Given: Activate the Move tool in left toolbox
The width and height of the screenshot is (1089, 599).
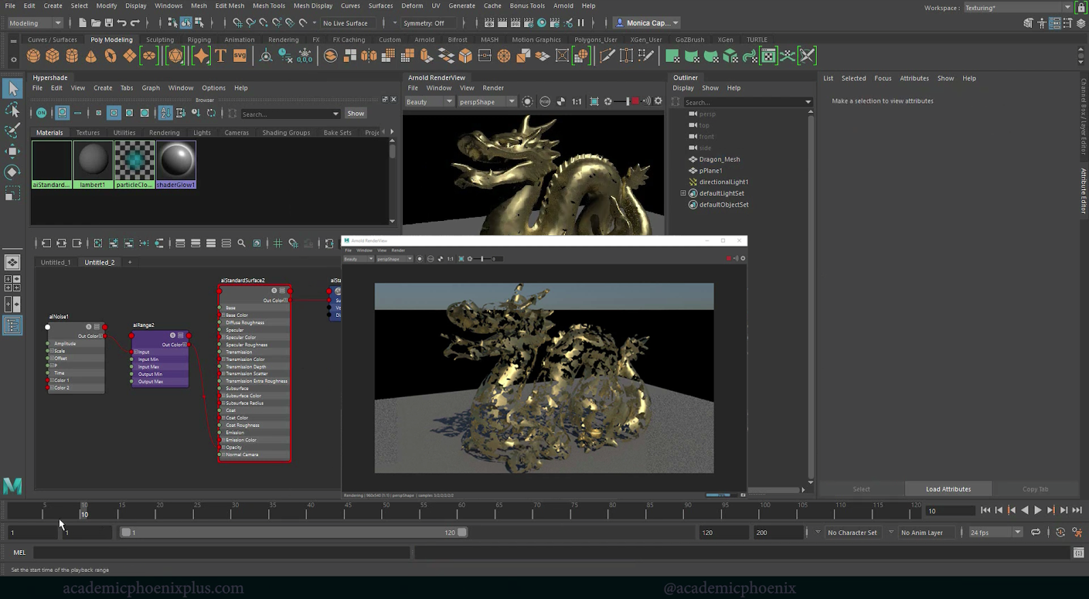Looking at the screenshot, I should [12, 151].
